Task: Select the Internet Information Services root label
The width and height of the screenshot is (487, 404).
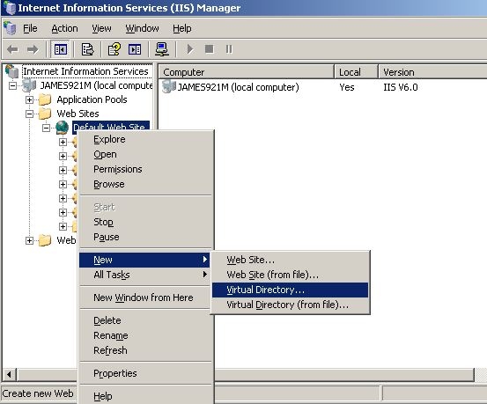Action: coord(85,71)
